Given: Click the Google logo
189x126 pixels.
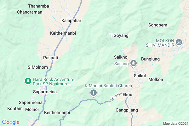Looking at the screenshot, I should tap(11, 122).
